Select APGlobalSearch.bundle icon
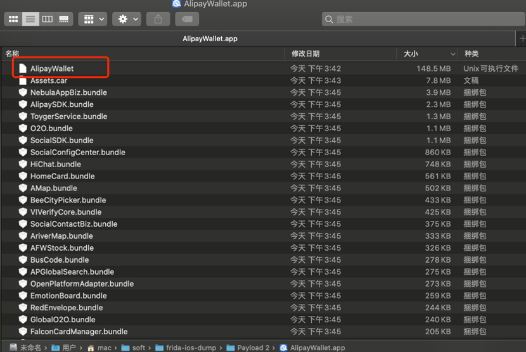526x352 pixels. pos(23,272)
